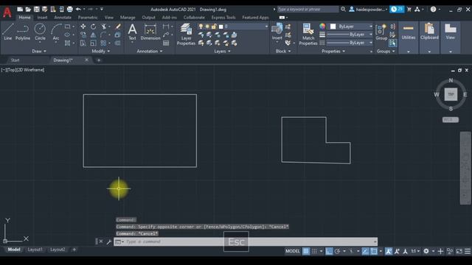Select the Line tool
472x265 pixels.
(8, 32)
